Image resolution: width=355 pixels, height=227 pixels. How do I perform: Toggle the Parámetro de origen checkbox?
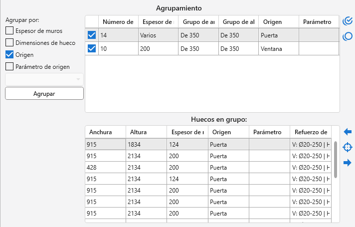[x=9, y=66]
